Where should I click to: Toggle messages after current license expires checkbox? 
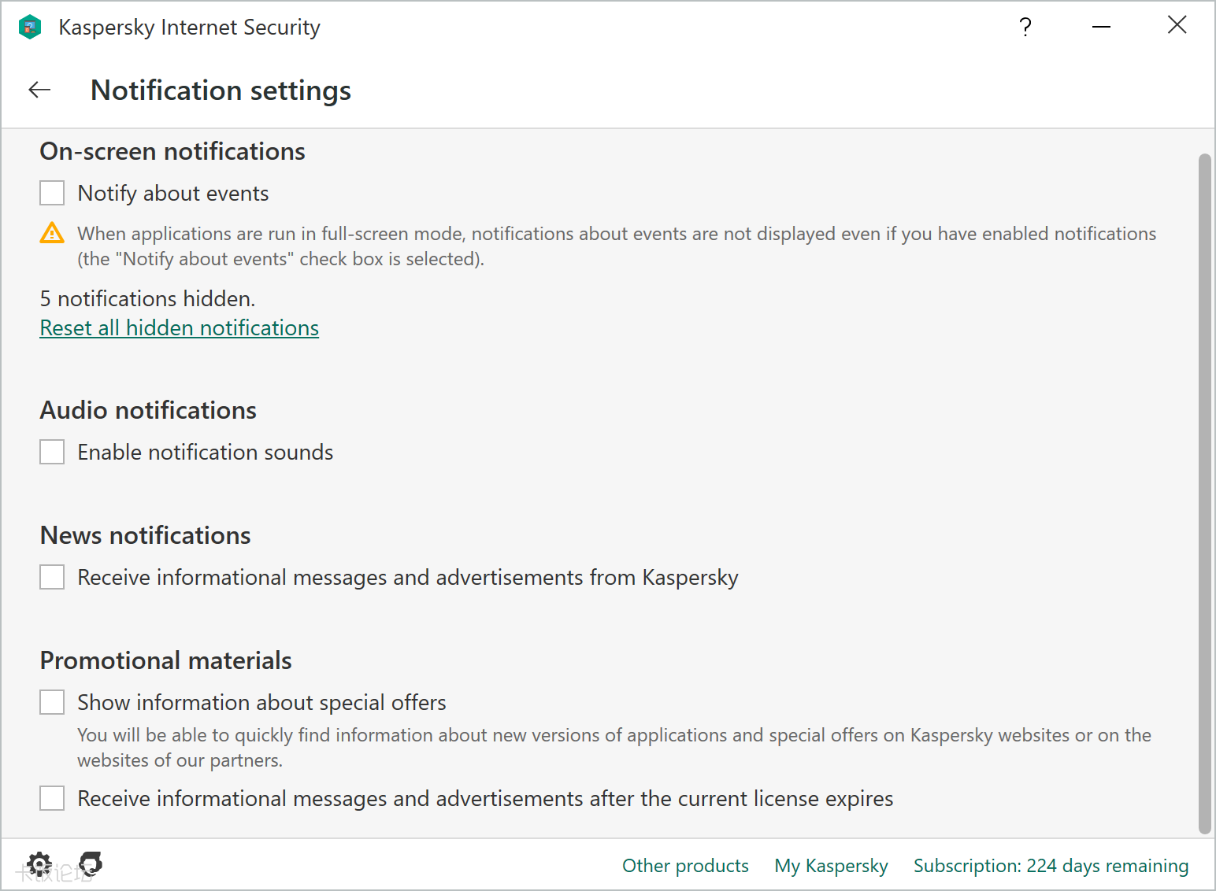tap(52, 798)
